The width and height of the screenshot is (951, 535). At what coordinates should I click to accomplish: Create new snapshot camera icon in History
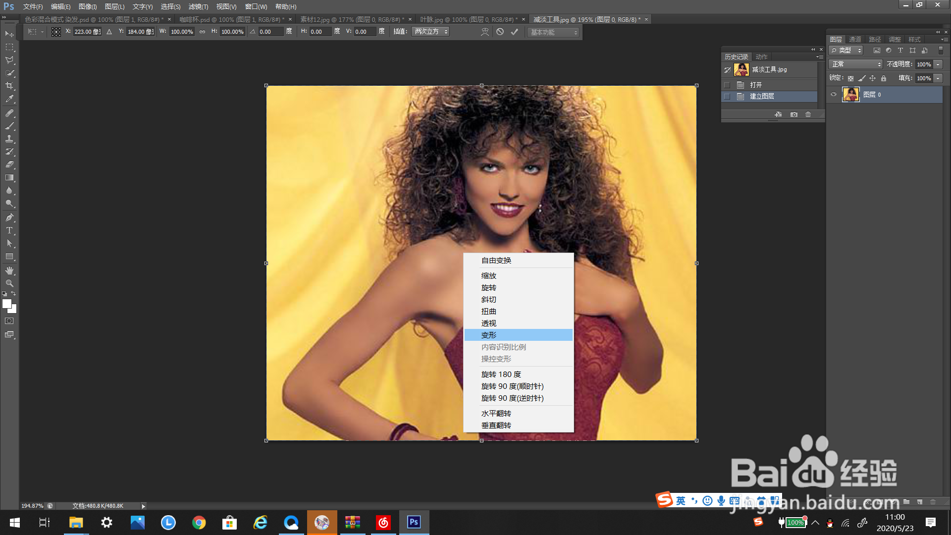pos(794,114)
